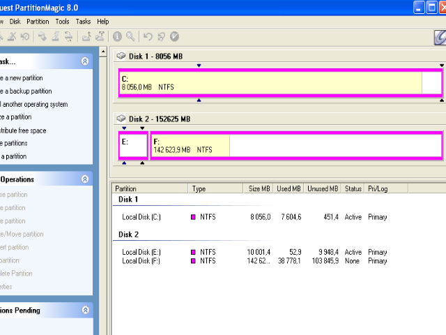
Task: Select the F: partition bar in Disk 2
Action: coord(296,146)
